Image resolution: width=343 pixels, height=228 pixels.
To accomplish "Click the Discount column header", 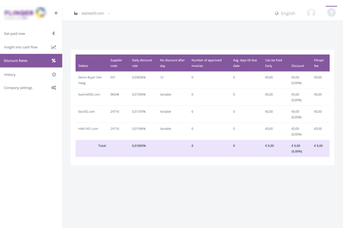I will click(298, 66).
